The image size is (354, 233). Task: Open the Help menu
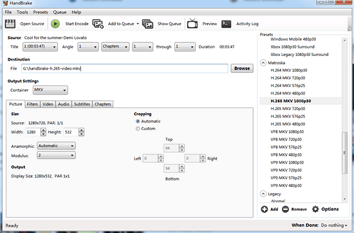pyautogui.click(x=77, y=12)
